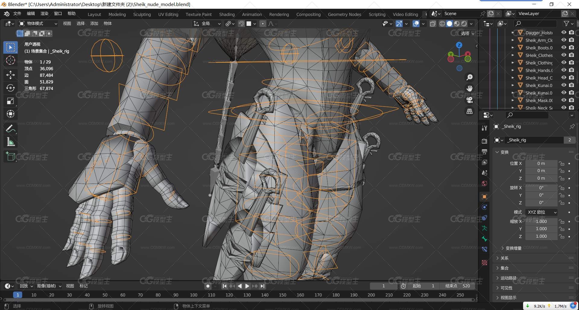Expand the 可见性 panel
Image resolution: width=579 pixels, height=310 pixels.
(497, 288)
